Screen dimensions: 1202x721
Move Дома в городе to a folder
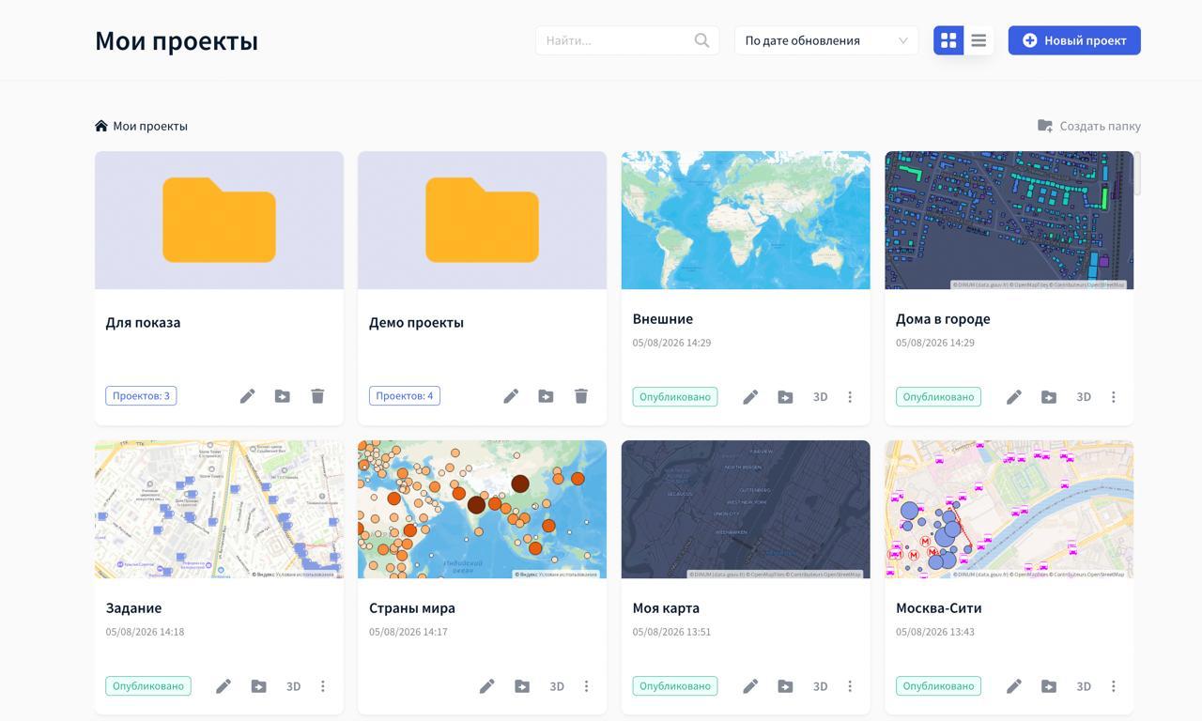pos(1049,397)
